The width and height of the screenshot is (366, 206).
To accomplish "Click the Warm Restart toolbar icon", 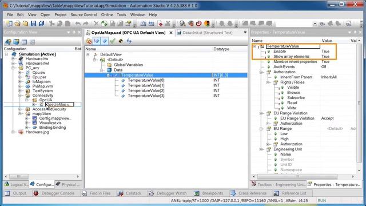I will (191, 23).
